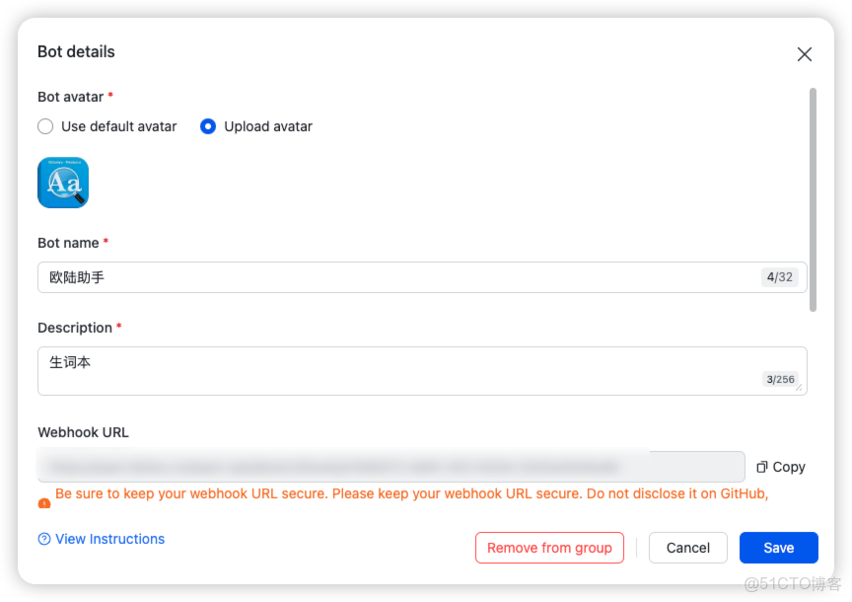Click the 3/256 description character counter
Screen dimensions: 852x602
(x=779, y=379)
